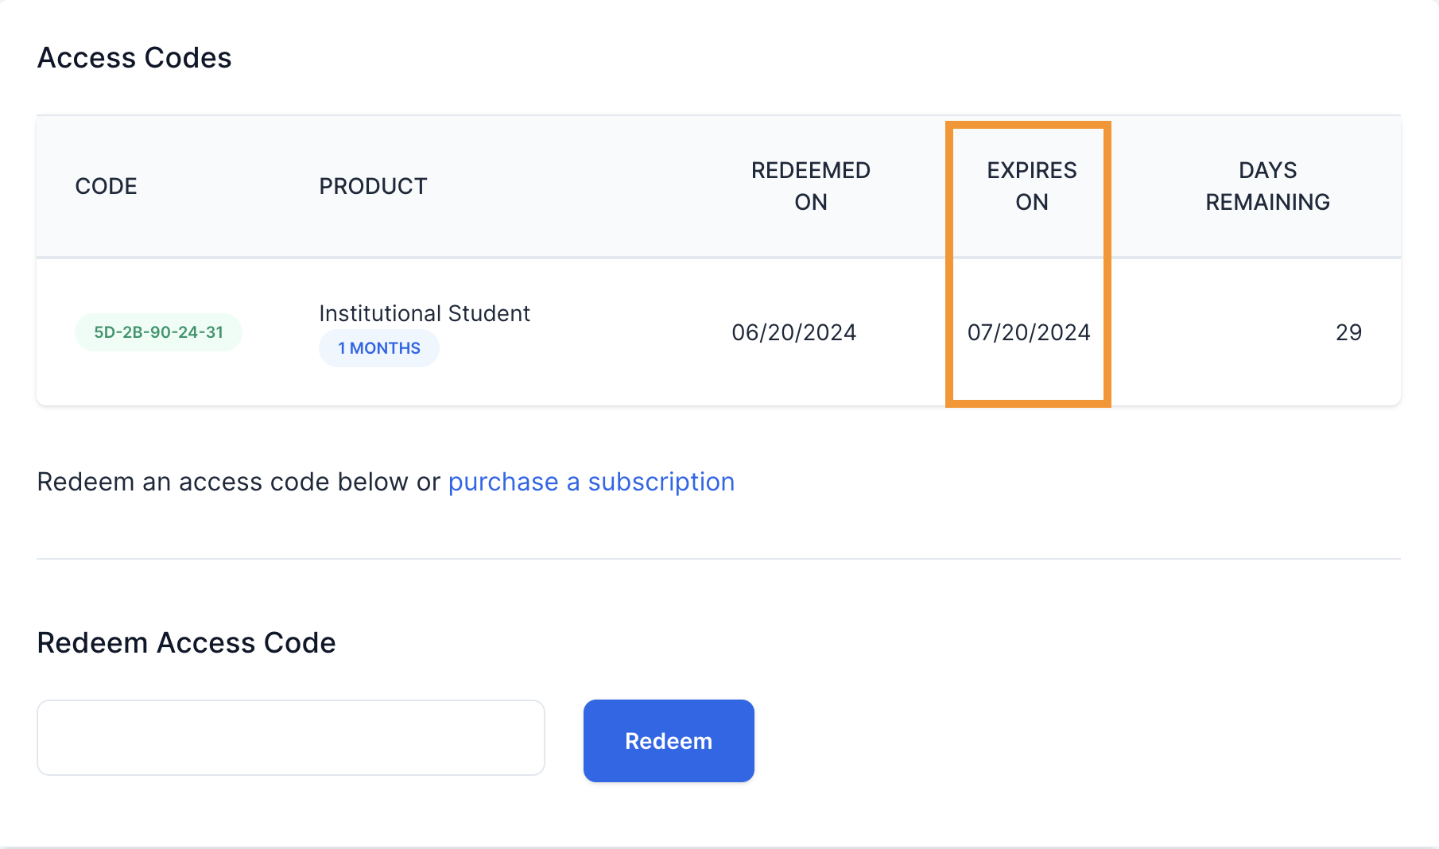Select the Institutional Student product name
The width and height of the screenshot is (1439, 849).
(424, 313)
